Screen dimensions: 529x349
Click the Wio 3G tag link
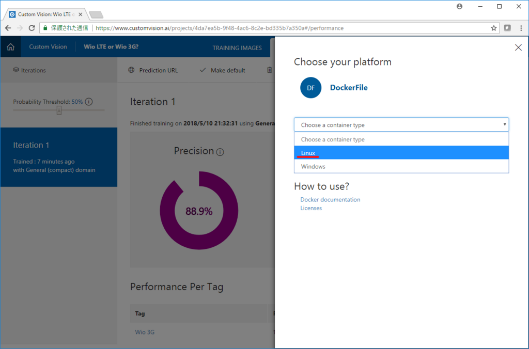[x=145, y=332]
